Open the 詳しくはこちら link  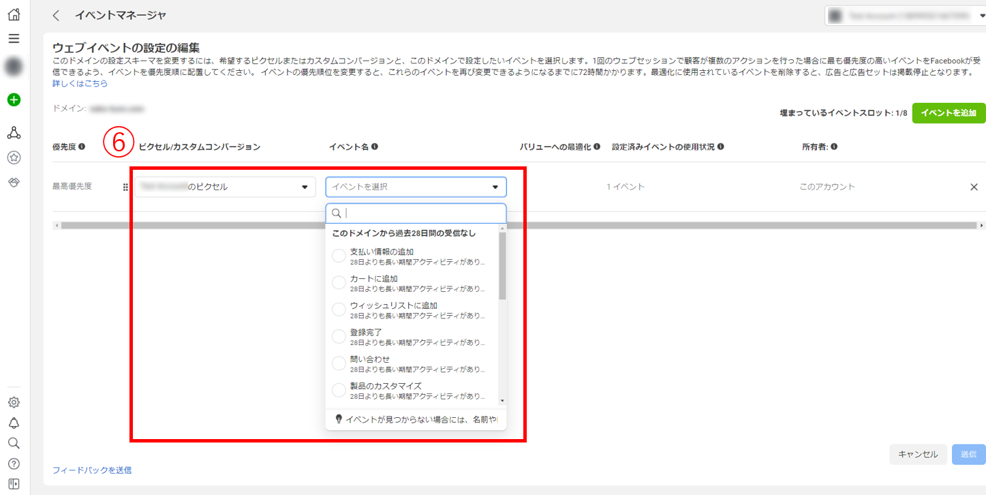coord(80,83)
